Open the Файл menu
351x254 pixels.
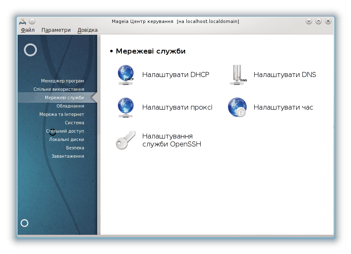28,30
